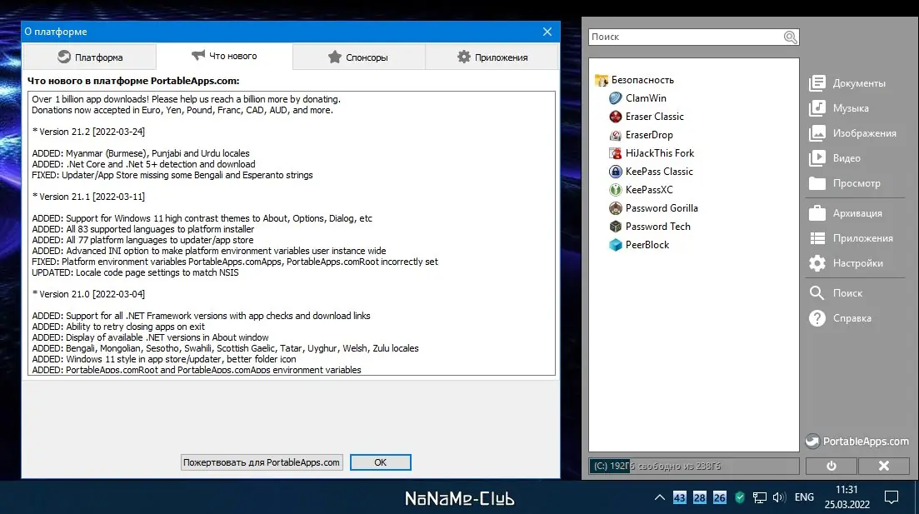Image resolution: width=919 pixels, height=514 pixels.
Task: Click inside the changelog text box
Action: click(292, 233)
